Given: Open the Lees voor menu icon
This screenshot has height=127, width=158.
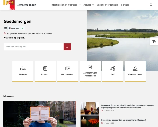Looking at the screenshot, I should point(6,28).
